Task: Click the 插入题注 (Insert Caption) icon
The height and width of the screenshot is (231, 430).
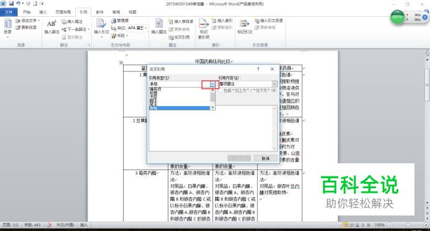Action: [159, 24]
